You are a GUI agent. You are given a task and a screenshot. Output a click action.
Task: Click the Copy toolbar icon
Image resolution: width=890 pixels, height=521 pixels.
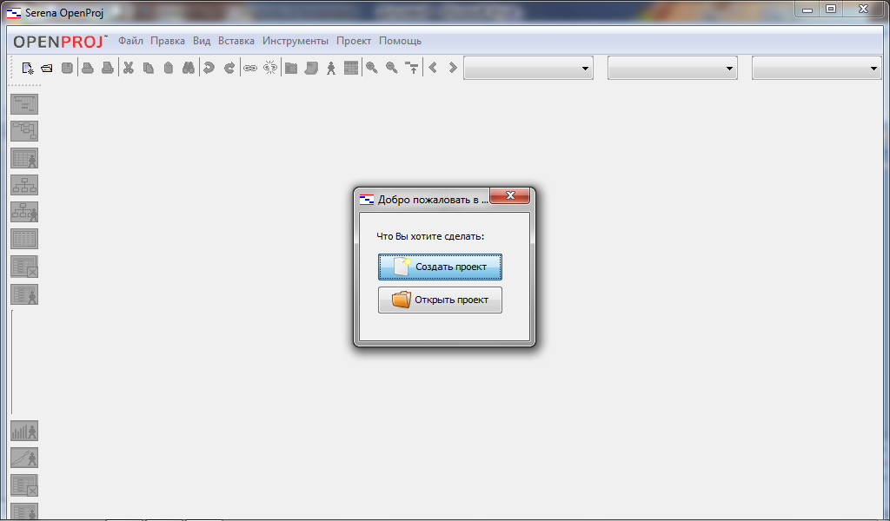[148, 68]
